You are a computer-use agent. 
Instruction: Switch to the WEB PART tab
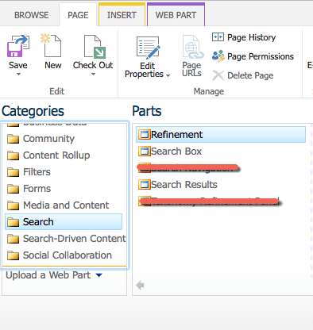(176, 15)
